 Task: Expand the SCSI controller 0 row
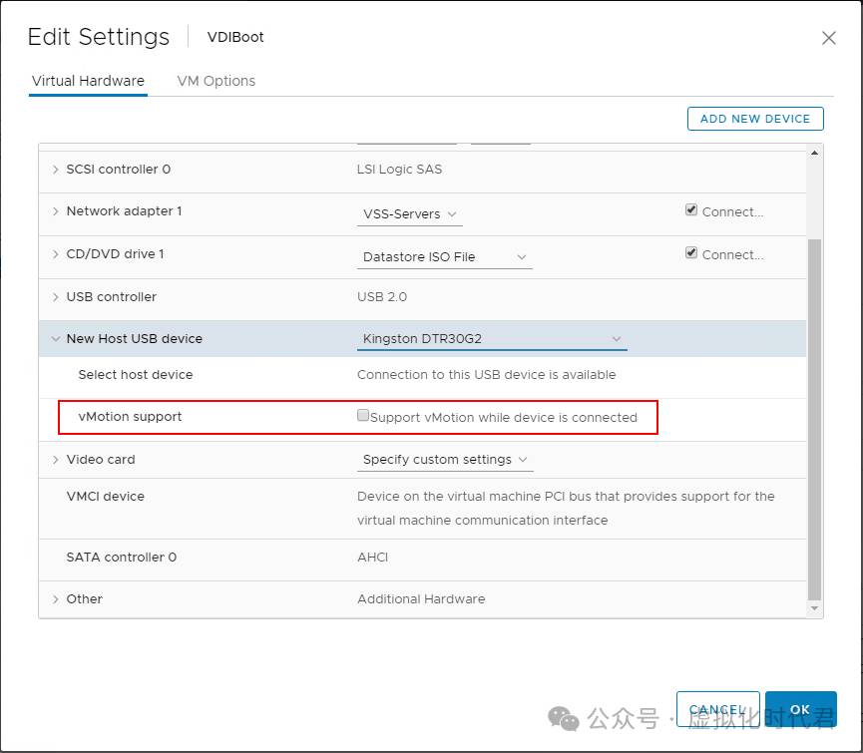tap(56, 170)
